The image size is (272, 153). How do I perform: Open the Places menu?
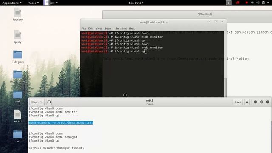tap(33, 3)
